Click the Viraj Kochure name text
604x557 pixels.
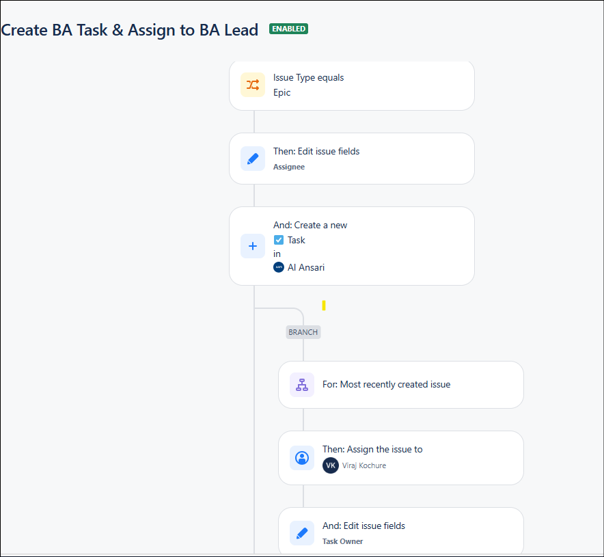pos(364,465)
